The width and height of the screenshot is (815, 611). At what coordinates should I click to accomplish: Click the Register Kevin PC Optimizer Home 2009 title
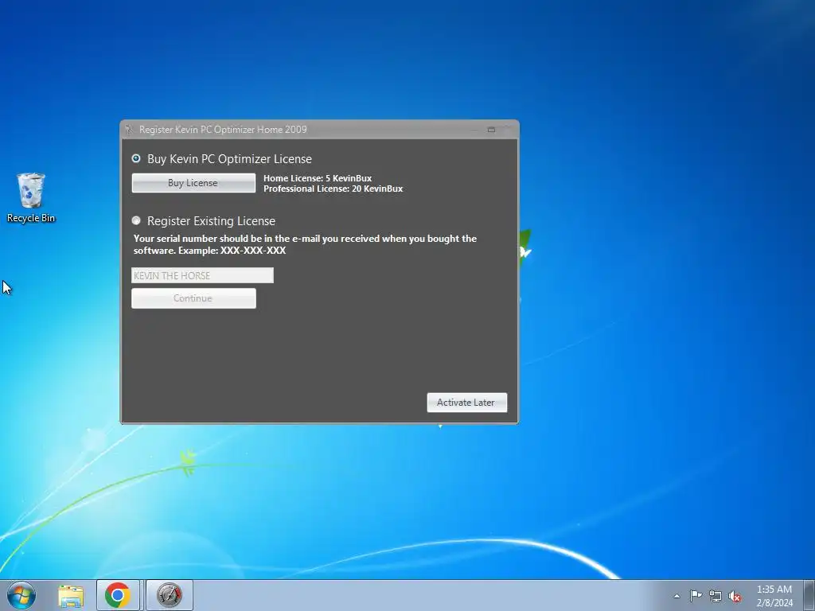point(223,130)
